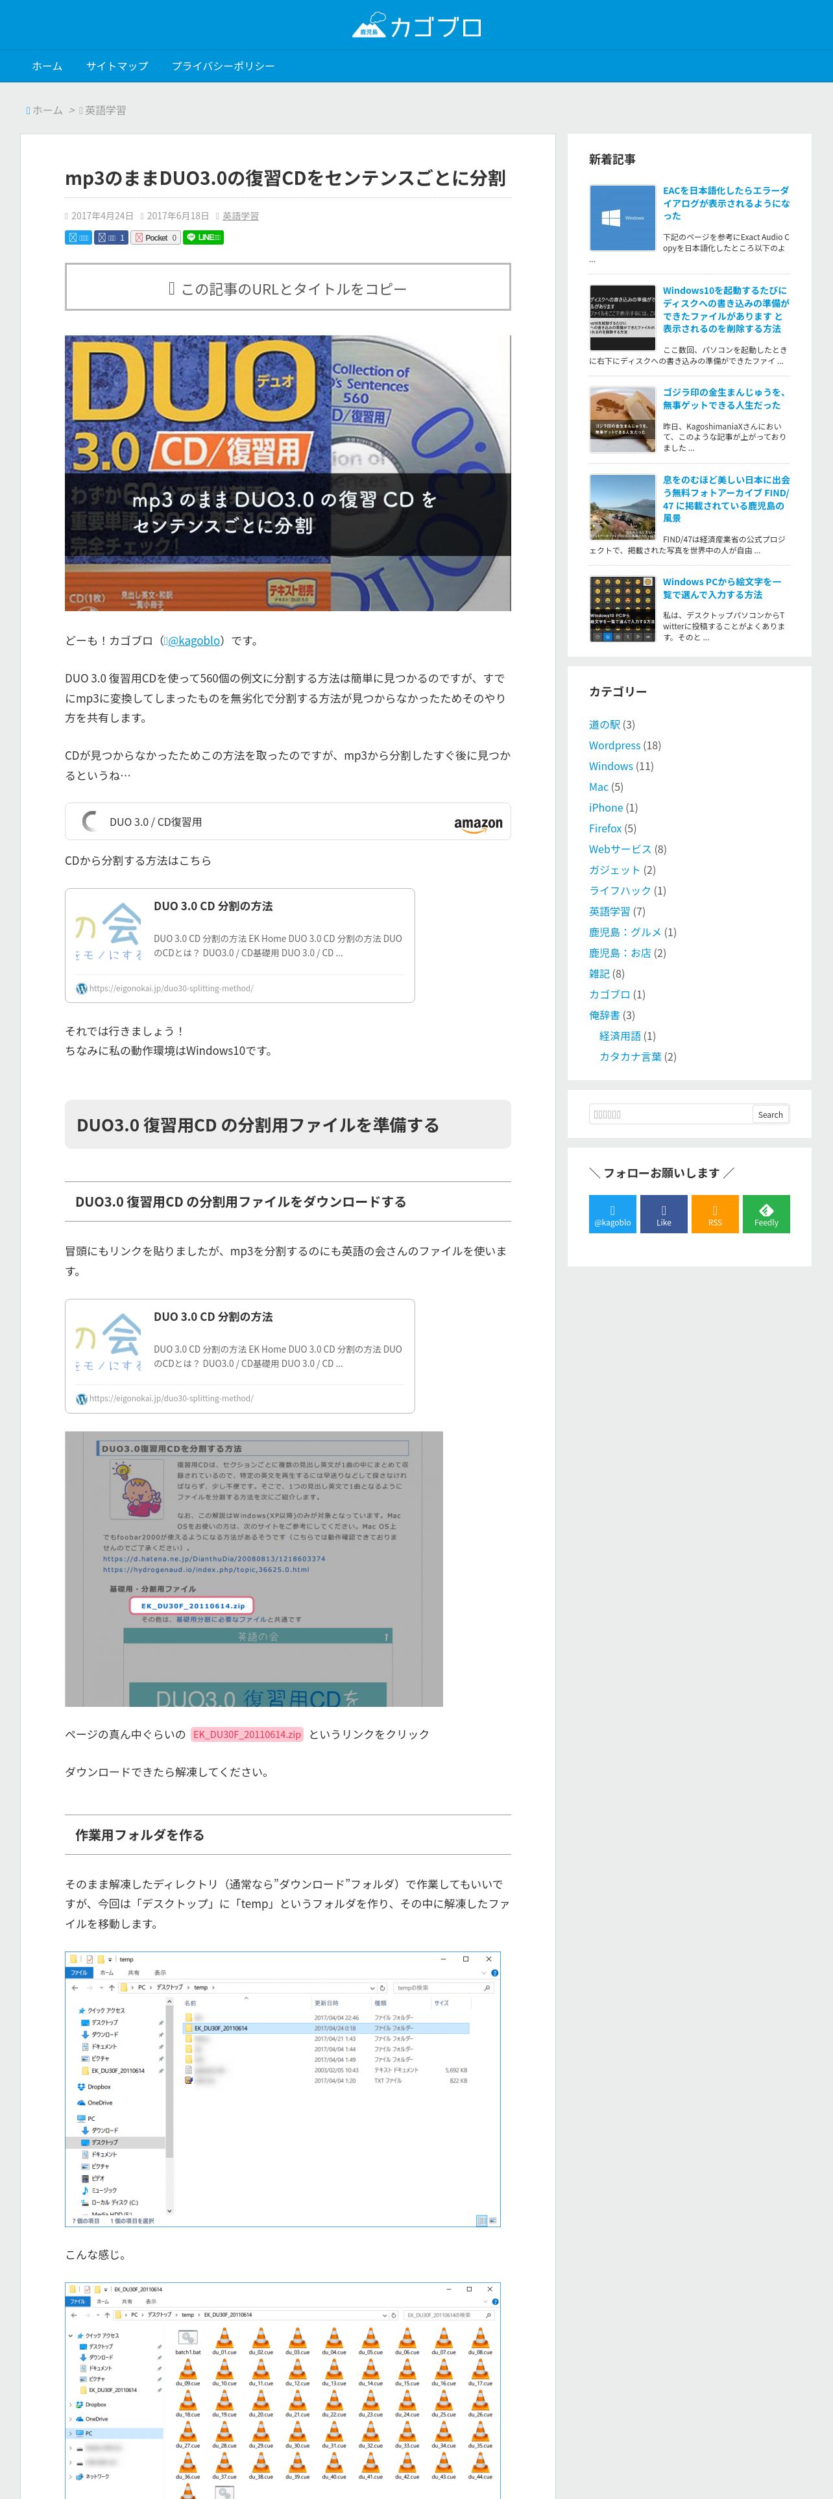Open 鹿児島：グルメ category
The width and height of the screenshot is (833, 2499).
coord(625,932)
